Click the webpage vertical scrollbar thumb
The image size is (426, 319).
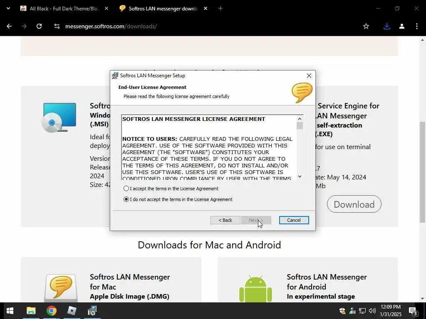[x=423, y=172]
